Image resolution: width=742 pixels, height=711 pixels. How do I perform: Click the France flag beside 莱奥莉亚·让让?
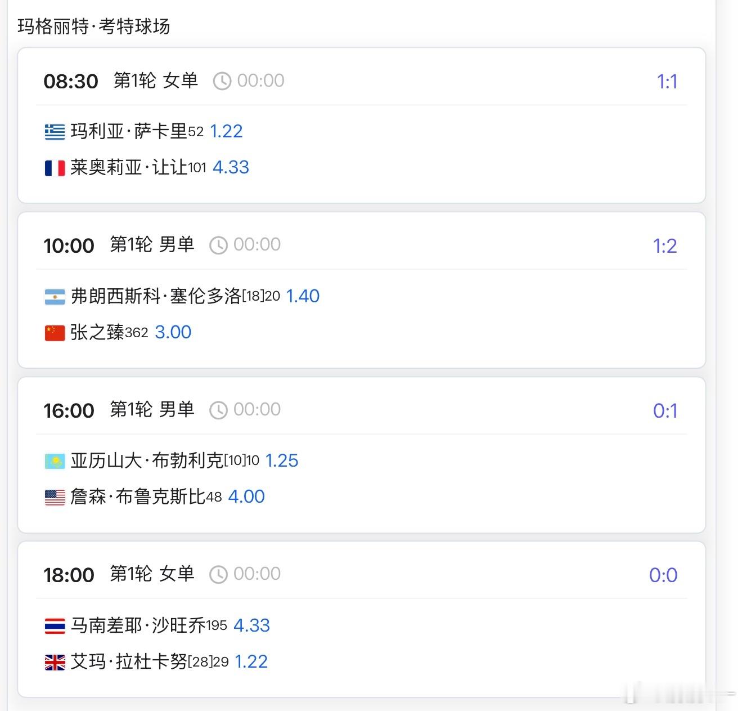tap(55, 168)
